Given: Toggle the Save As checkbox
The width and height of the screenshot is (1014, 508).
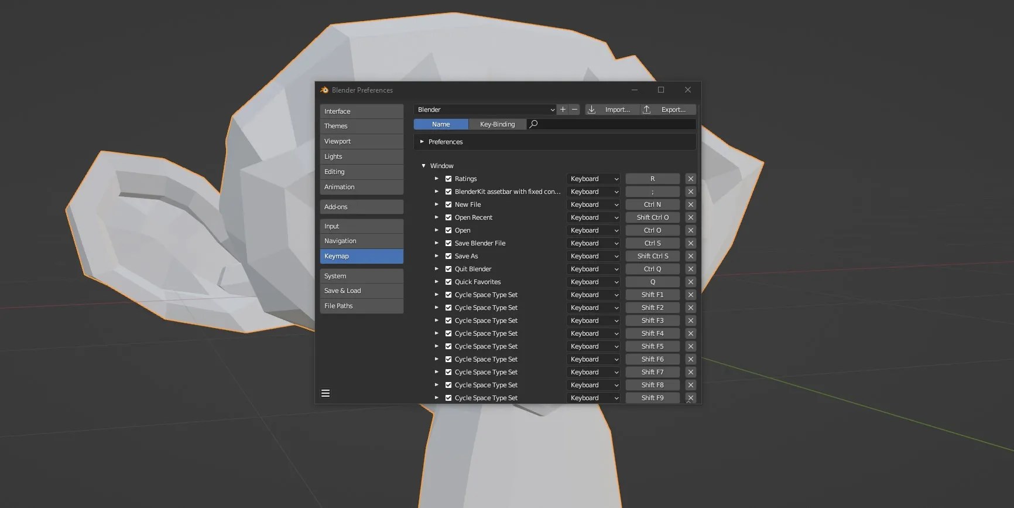Looking at the screenshot, I should pyautogui.click(x=448, y=256).
